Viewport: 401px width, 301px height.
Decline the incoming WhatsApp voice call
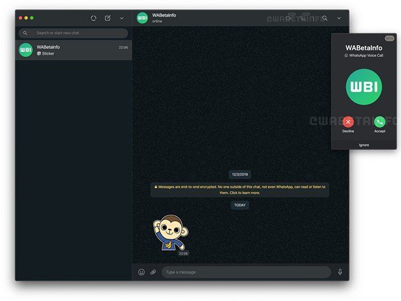point(348,122)
